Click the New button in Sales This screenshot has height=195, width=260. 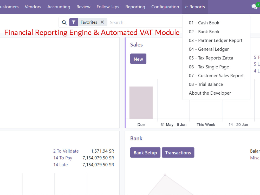click(x=138, y=59)
